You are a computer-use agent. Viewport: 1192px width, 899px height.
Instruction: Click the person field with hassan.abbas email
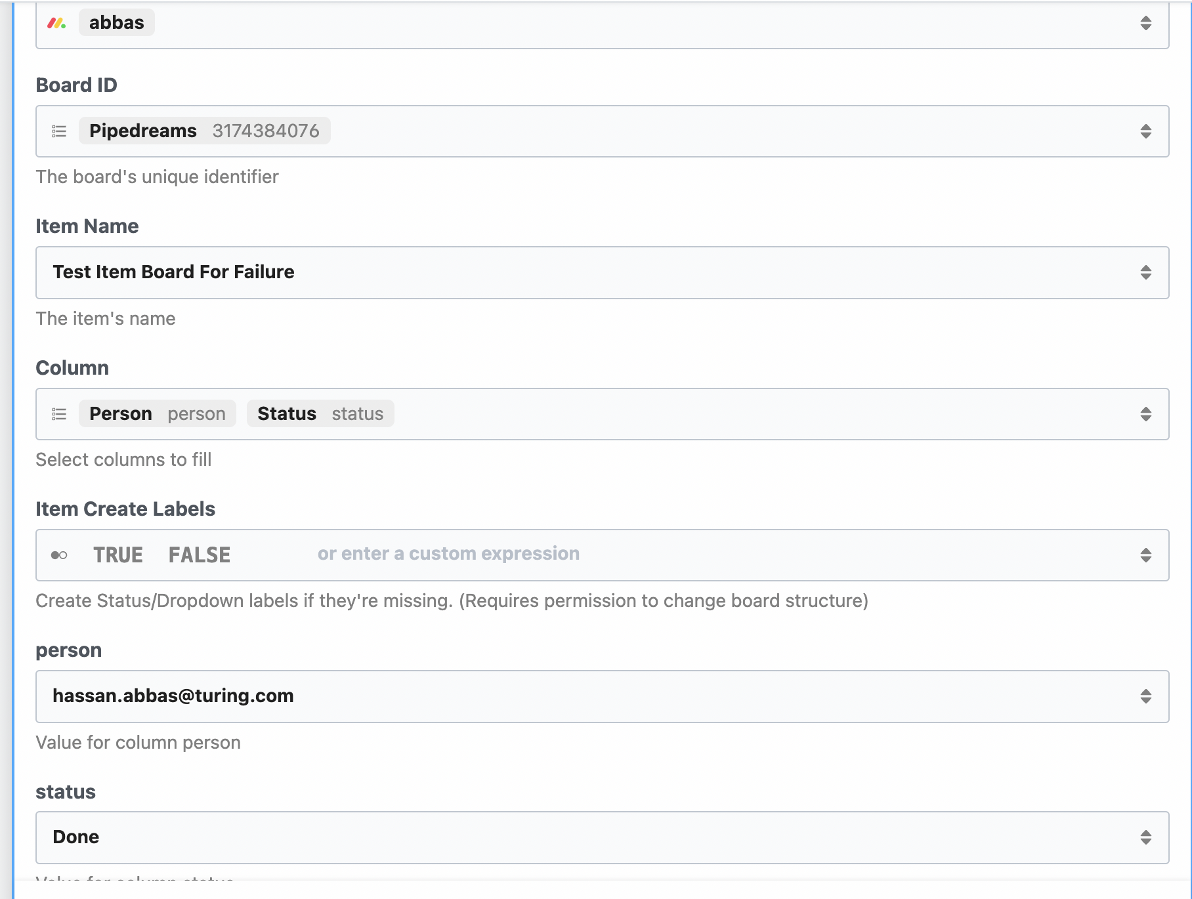pos(603,696)
